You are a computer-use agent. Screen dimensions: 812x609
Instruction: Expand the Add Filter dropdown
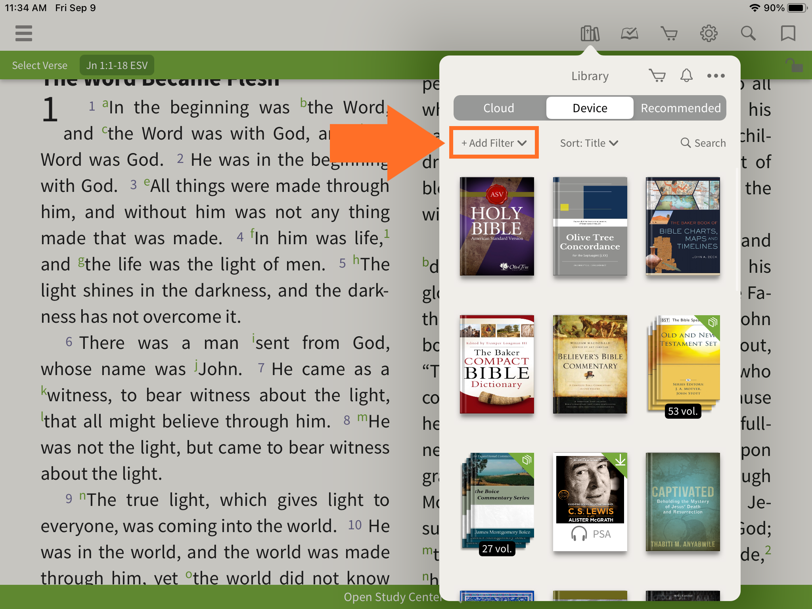tap(494, 143)
